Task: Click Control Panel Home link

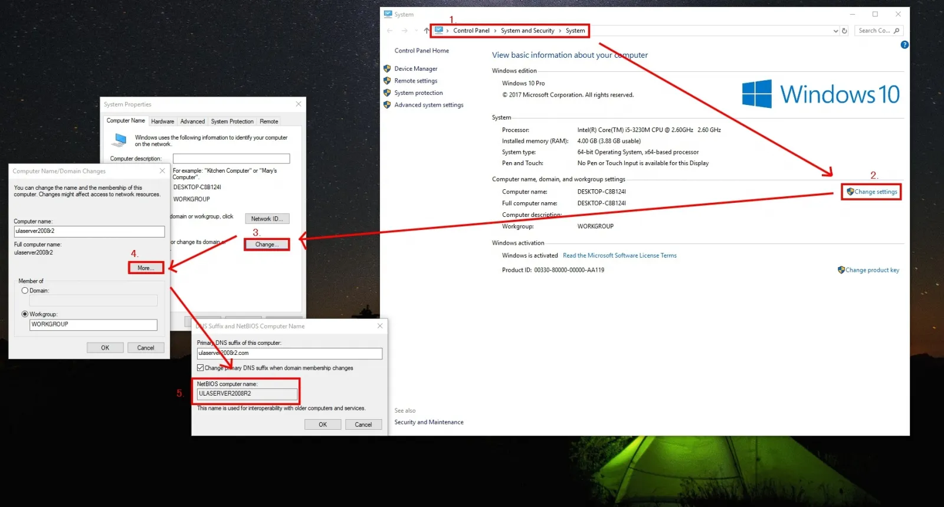Action: coord(421,51)
